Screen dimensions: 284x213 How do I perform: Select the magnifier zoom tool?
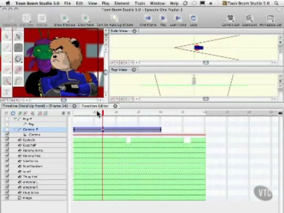click(x=7, y=81)
